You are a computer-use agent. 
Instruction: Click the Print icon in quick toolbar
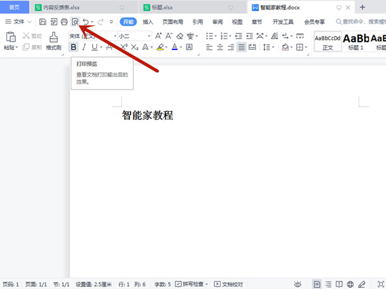[64, 22]
